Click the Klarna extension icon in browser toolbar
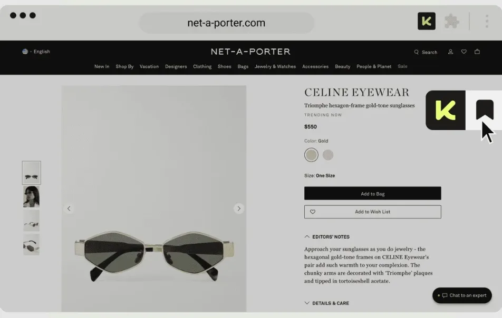Screen dimensions: 502x318 (x=427, y=21)
